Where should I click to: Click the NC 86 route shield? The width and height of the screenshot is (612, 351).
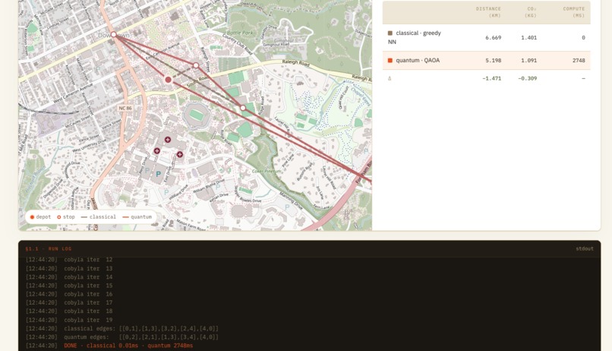(x=125, y=108)
